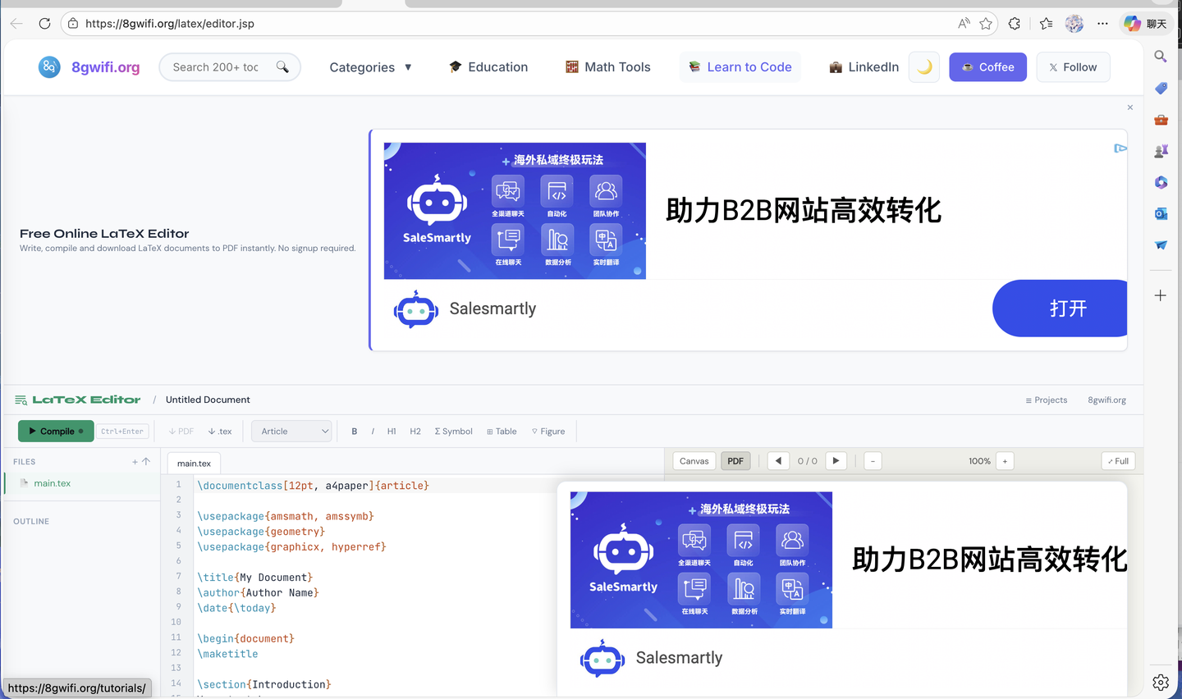Open the Learn to Code link

(740, 67)
